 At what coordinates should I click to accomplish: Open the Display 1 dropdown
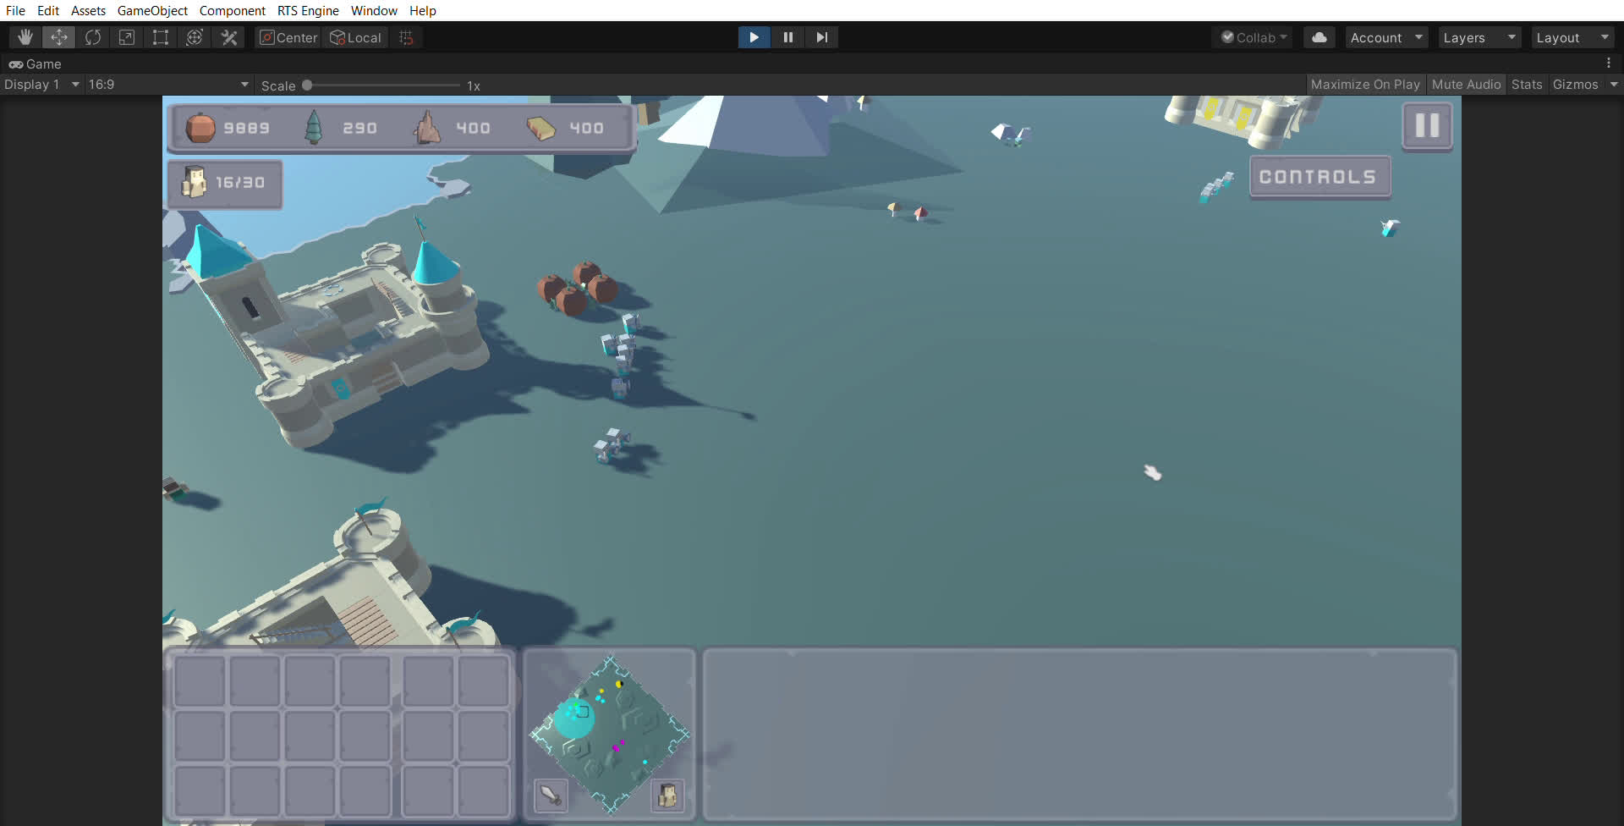click(41, 85)
